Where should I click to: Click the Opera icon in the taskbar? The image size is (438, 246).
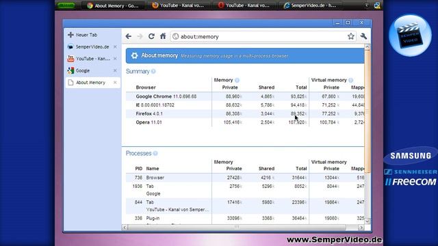click(x=221, y=5)
